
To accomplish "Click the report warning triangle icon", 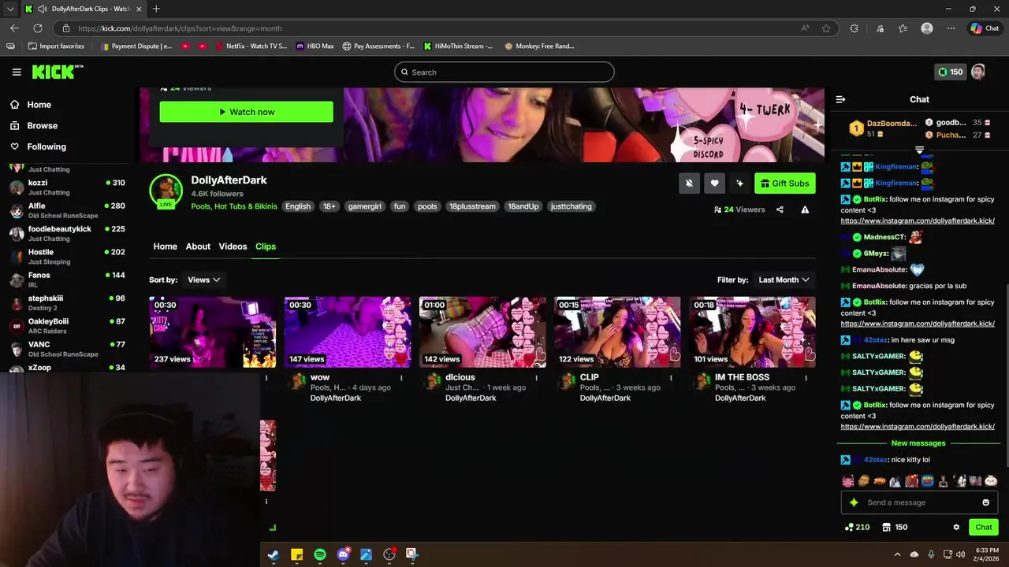I will click(805, 209).
